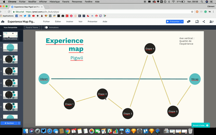Click Vue d'ensemble header label
The width and height of the screenshot is (216, 135).
10,27
